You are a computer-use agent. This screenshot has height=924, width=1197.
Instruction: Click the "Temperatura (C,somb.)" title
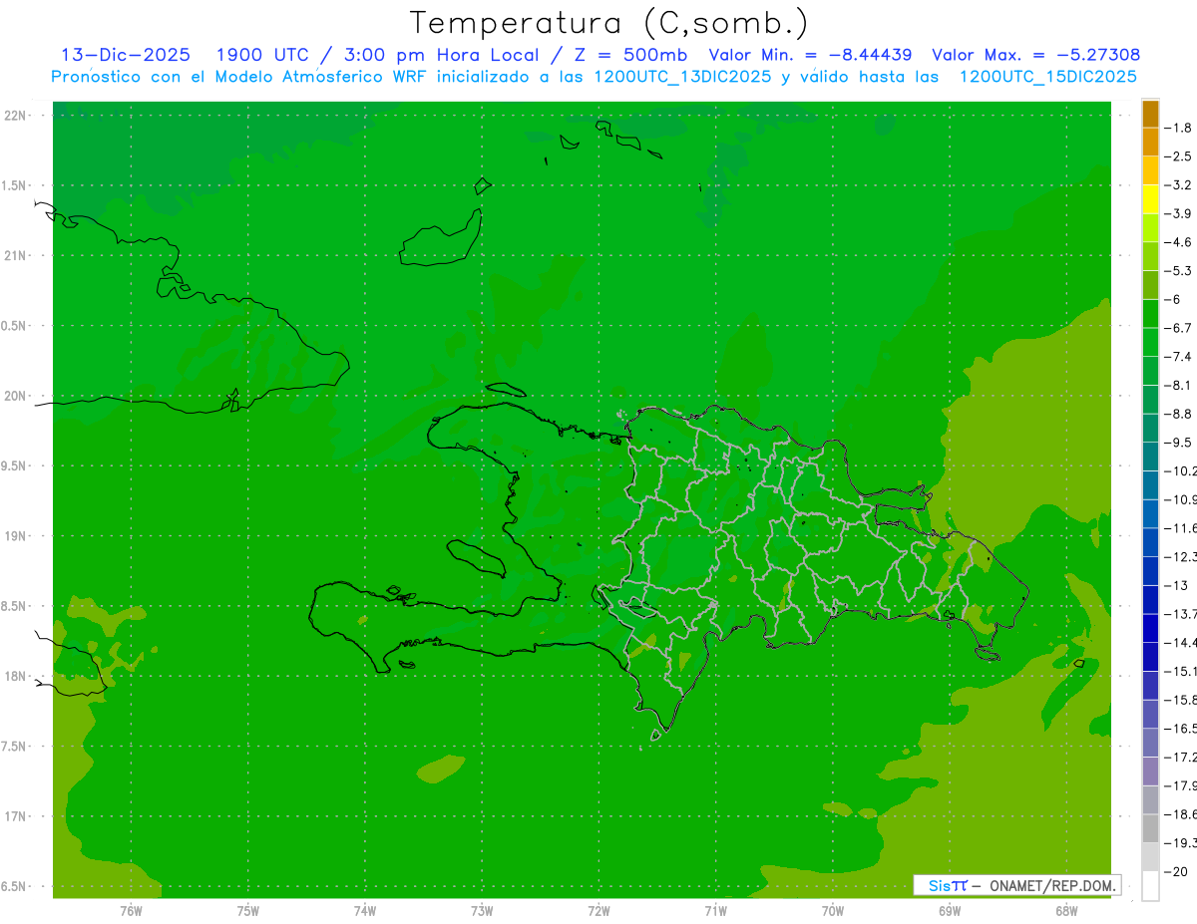pyautogui.click(x=608, y=23)
